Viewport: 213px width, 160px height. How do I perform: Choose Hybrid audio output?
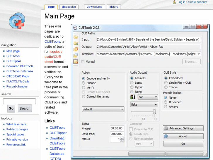(132, 87)
